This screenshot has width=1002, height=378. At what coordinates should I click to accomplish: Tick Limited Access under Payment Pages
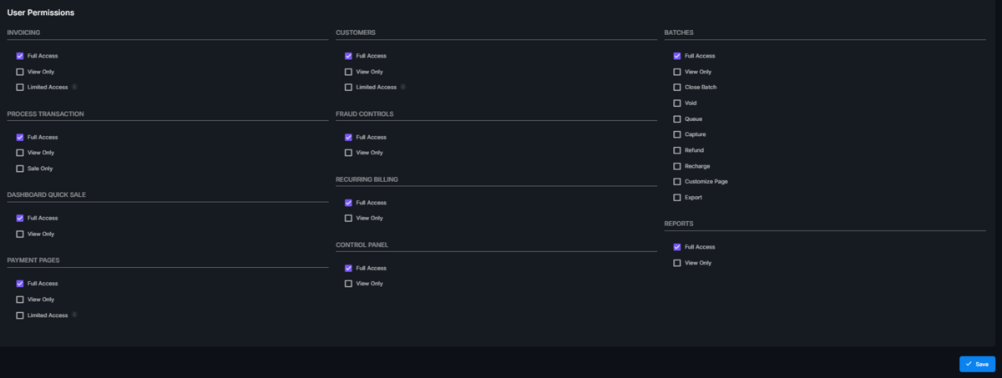coord(20,315)
